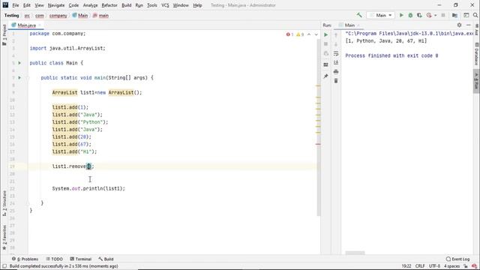Screen dimensions: 480x270
Task: Click run gutter arrow beside class Main
Action: (x=19, y=63)
